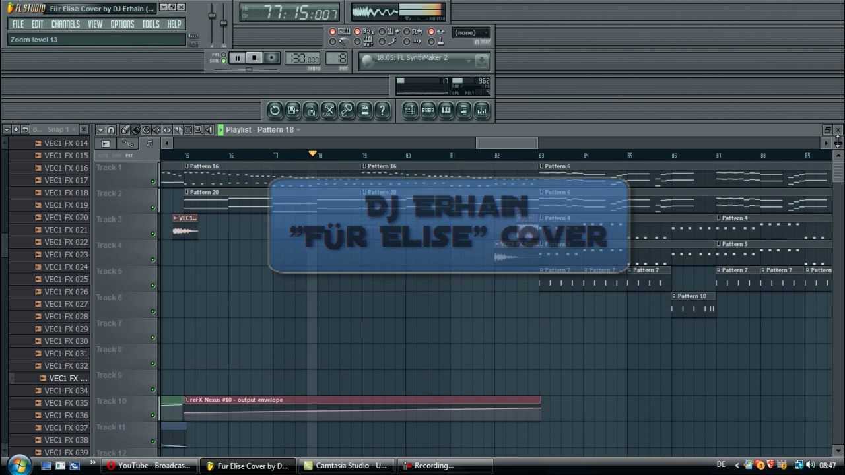845x475 pixels.
Task: Open help with question mark button
Action: (382, 110)
